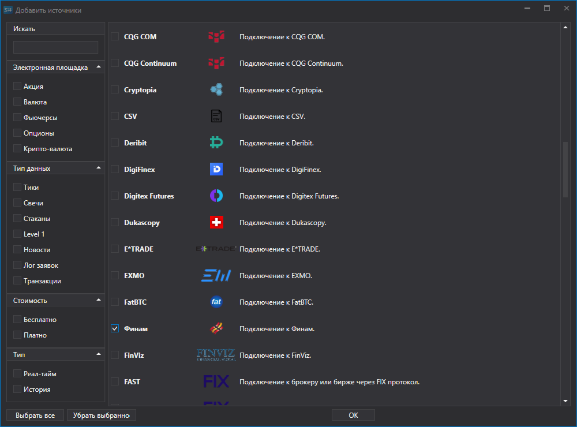Click the Убрать выбранно button

coord(101,415)
